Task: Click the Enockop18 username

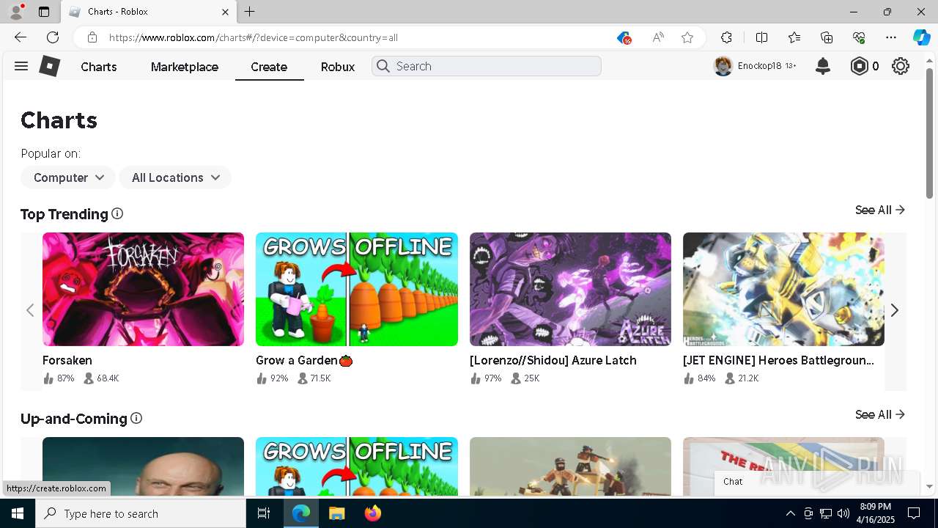Action: 759,66
